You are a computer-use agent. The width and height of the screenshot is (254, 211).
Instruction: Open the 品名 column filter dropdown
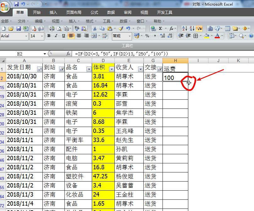(x=89, y=69)
